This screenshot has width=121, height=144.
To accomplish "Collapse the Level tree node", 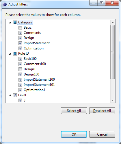I will [x=10, y=95].
